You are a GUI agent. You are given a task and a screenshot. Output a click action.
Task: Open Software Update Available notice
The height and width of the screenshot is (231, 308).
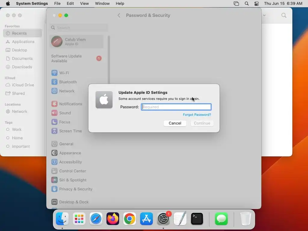(76, 59)
